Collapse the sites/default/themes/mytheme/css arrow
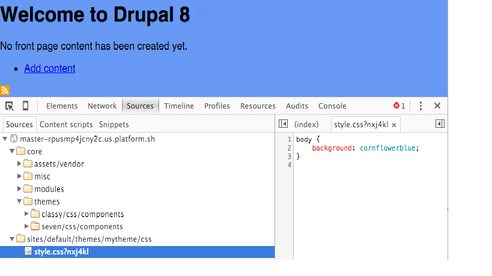Image resolution: width=492 pixels, height=276 pixels. 12,239
